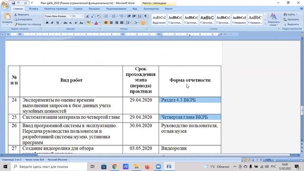The height and width of the screenshot is (171, 304).
Task: Toggle superscript formatting
Action: click(76, 23)
